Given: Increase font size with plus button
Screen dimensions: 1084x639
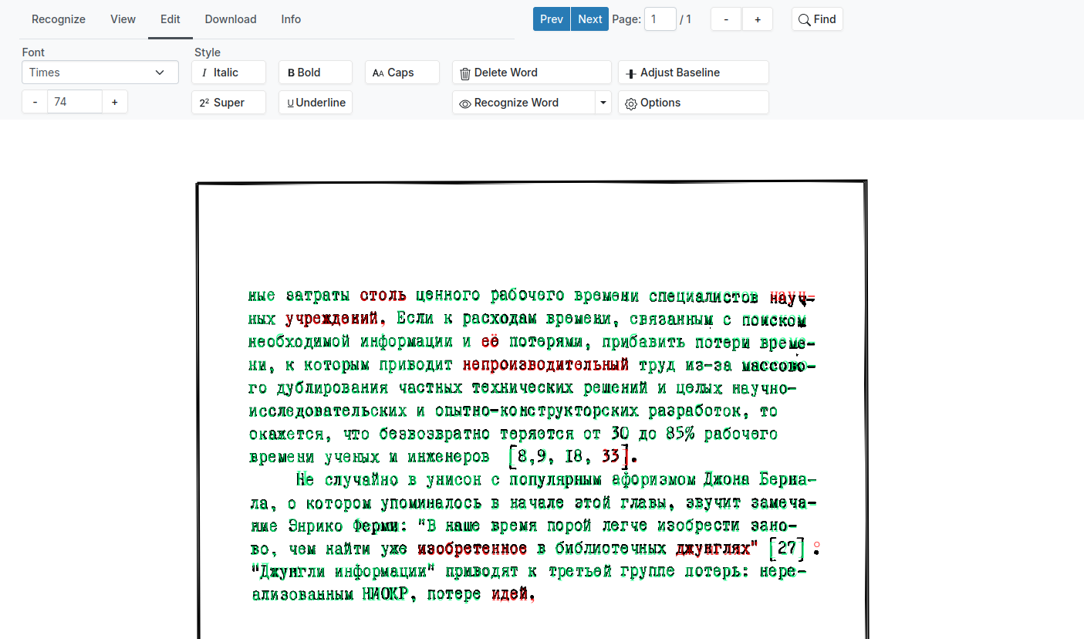Looking at the screenshot, I should pyautogui.click(x=114, y=102).
